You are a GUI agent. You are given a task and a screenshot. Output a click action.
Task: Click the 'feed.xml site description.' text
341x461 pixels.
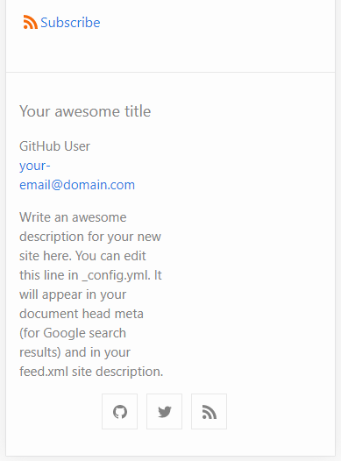[91, 372]
